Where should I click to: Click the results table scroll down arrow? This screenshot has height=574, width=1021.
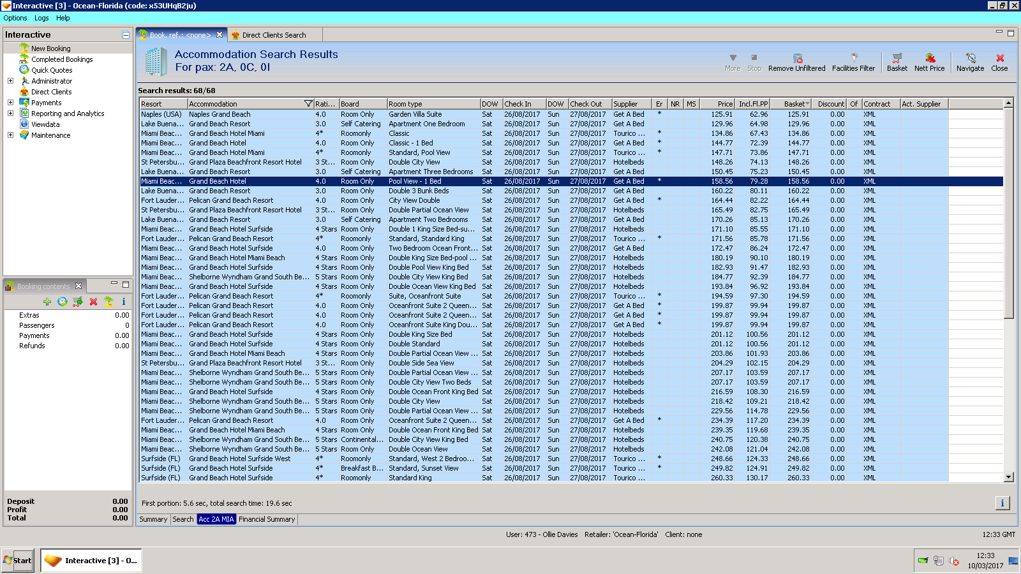1009,477
